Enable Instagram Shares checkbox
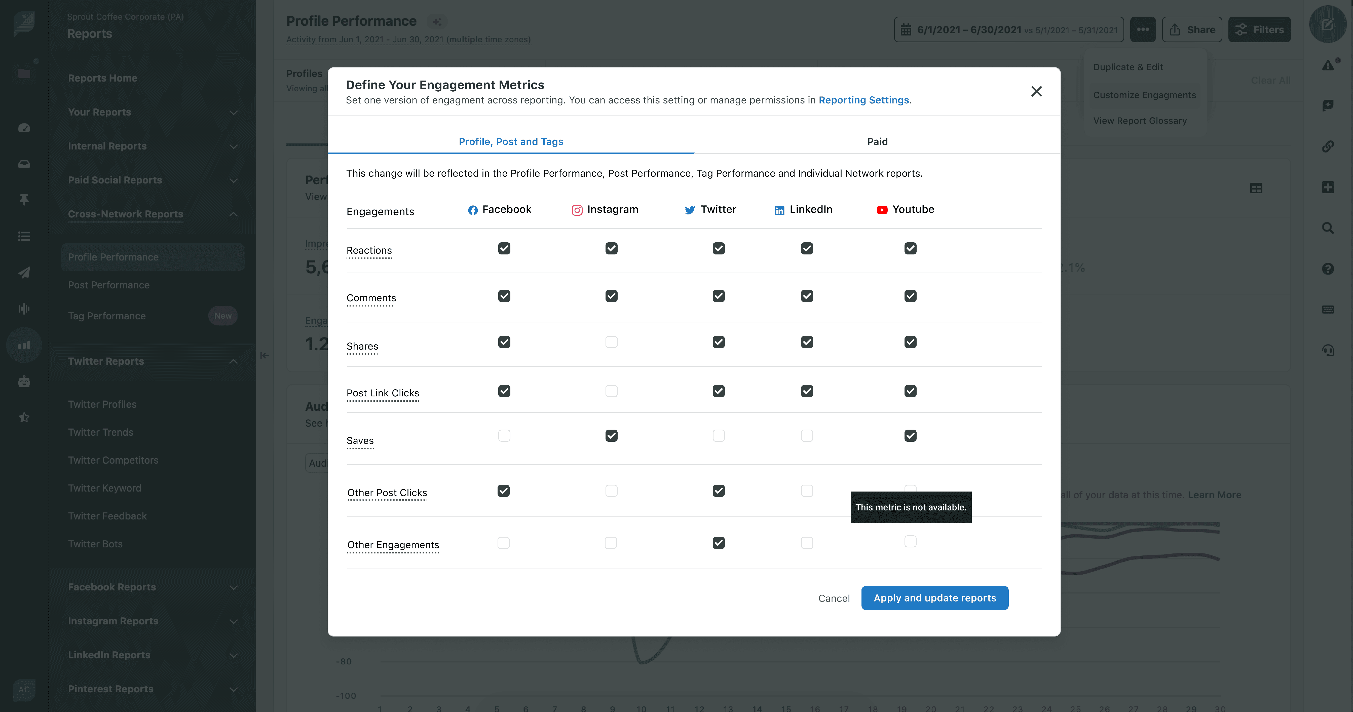Image resolution: width=1353 pixels, height=712 pixels. coord(611,342)
